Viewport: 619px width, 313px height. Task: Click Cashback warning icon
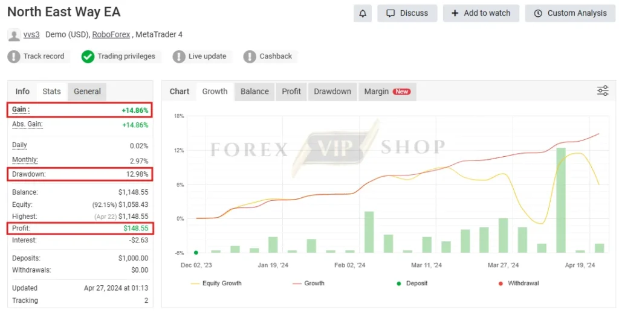click(250, 56)
